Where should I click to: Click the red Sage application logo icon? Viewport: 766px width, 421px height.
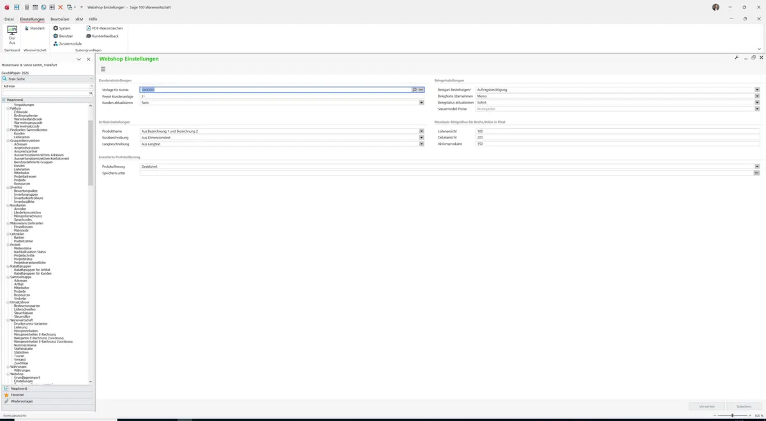coord(6,7)
